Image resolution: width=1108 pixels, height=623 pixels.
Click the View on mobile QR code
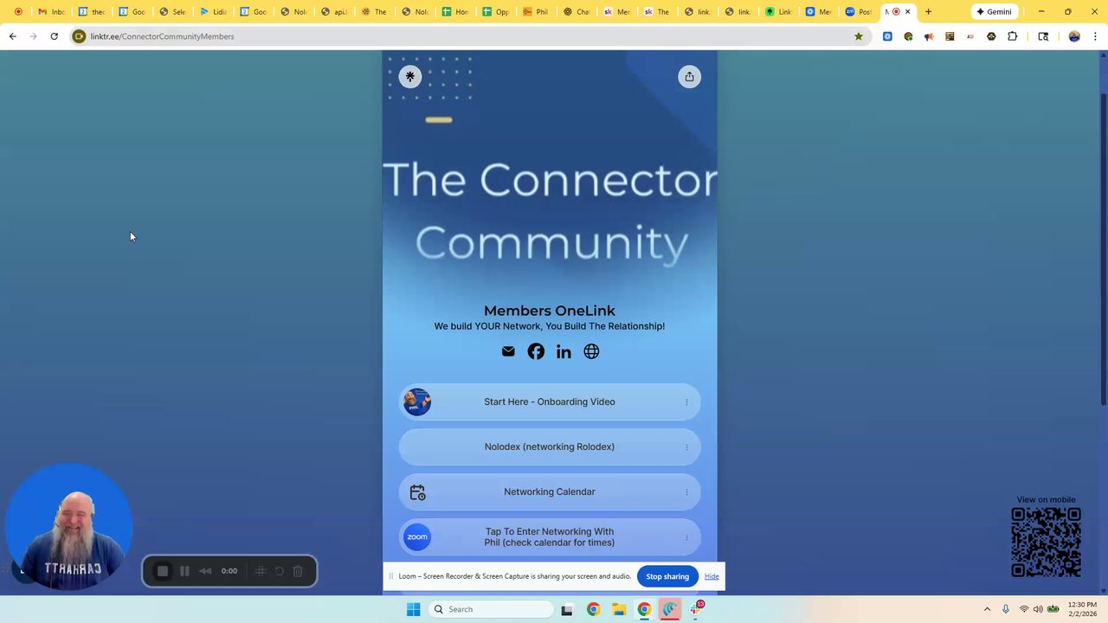pos(1046,542)
